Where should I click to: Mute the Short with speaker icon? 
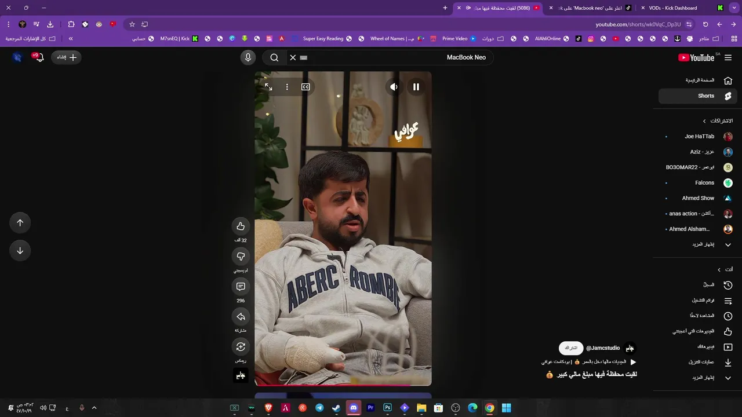pos(394,87)
